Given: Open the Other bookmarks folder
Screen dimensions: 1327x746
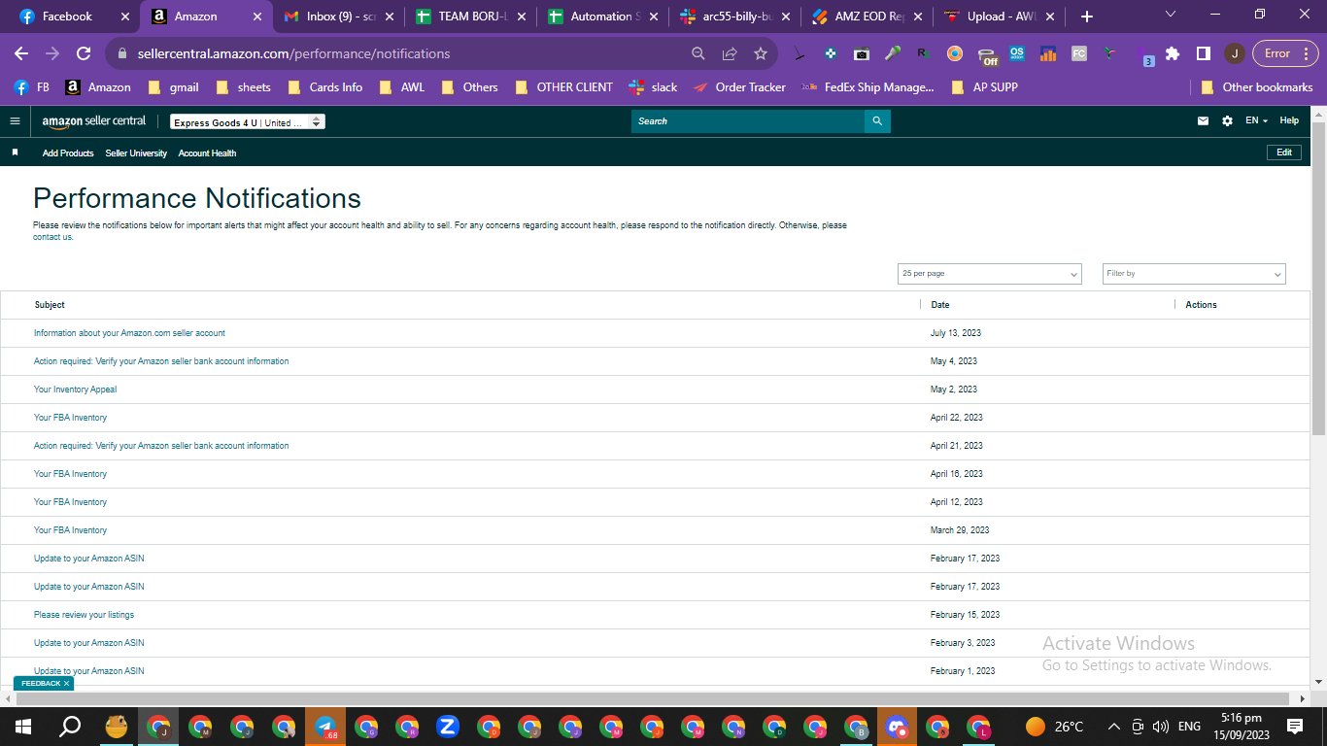Looking at the screenshot, I should pyautogui.click(x=1257, y=87).
